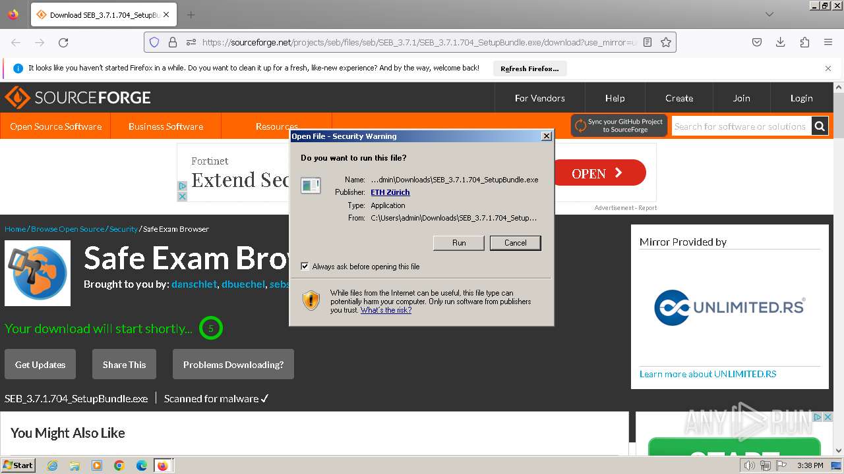Close the Security Warning dialog
This screenshot has width=844, height=474.
click(546, 136)
